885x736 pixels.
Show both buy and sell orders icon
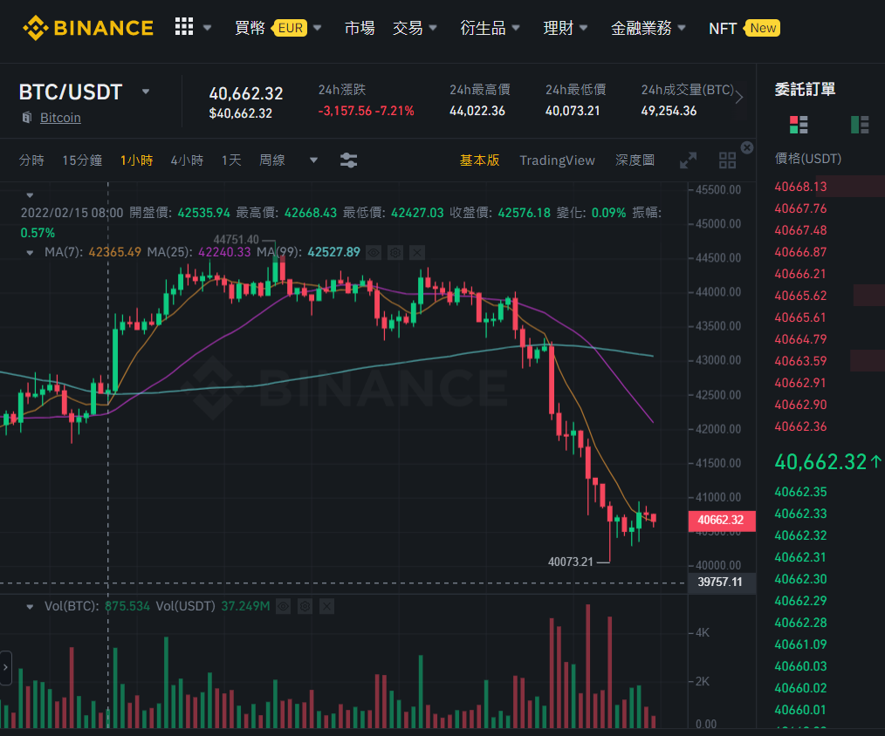pos(799,124)
